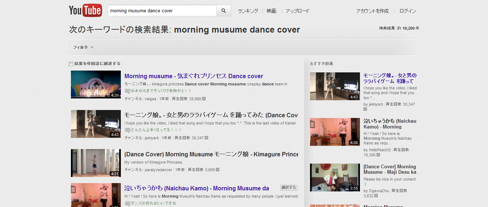Expand the フィルタ dropdown
Screen dimensions: 488x207
83,47
